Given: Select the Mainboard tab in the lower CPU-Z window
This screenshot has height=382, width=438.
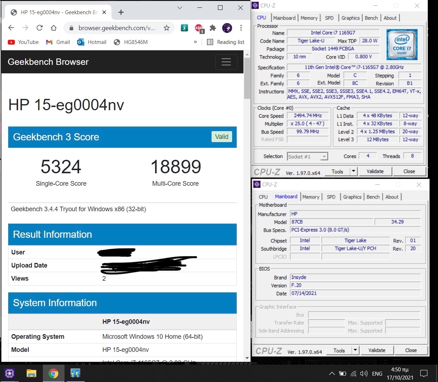Looking at the screenshot, I should pyautogui.click(x=286, y=197).
